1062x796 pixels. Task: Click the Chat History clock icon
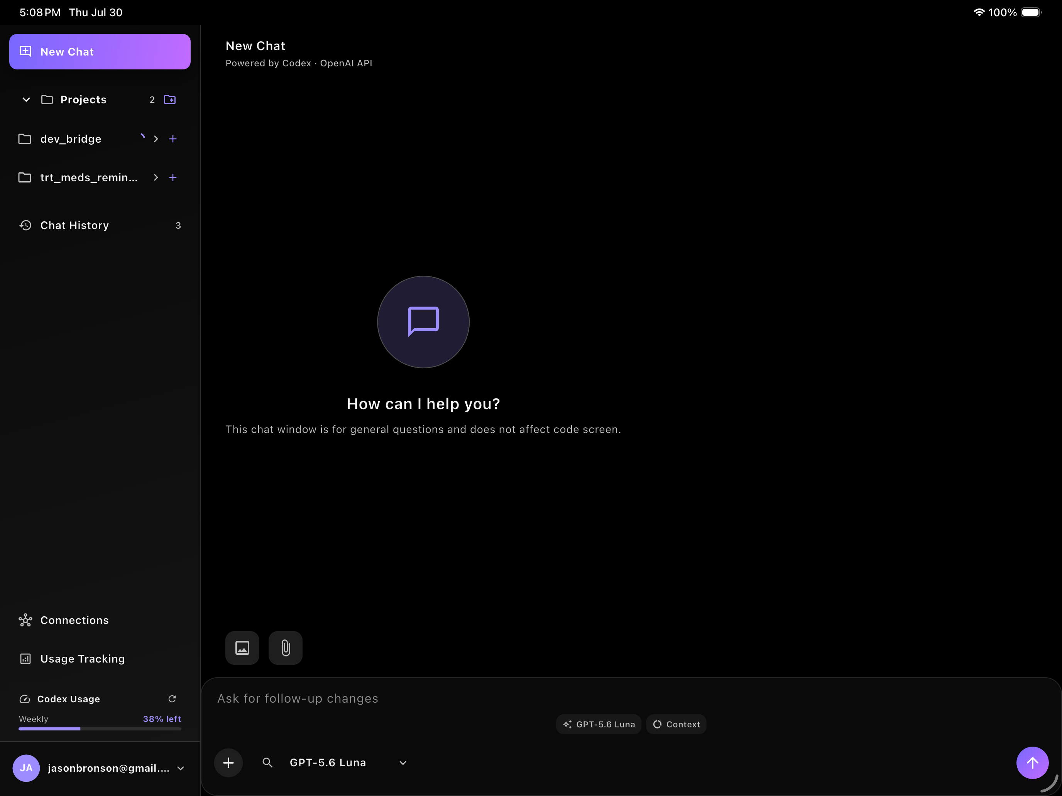[25, 225]
